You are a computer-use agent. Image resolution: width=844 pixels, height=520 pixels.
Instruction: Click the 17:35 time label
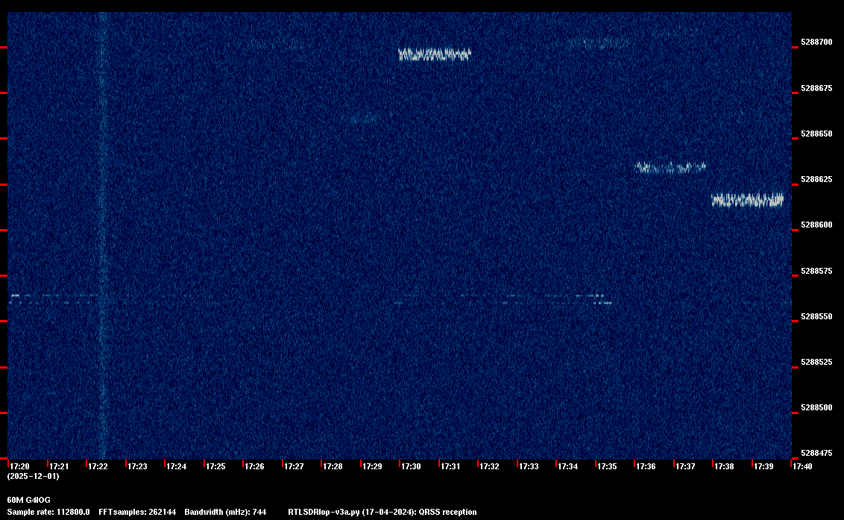pyautogui.click(x=607, y=466)
